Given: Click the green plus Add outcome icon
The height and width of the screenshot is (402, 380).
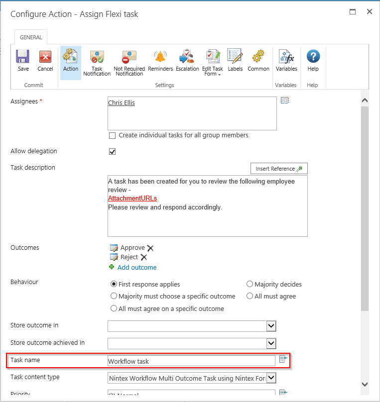Looking at the screenshot, I should [x=112, y=267].
